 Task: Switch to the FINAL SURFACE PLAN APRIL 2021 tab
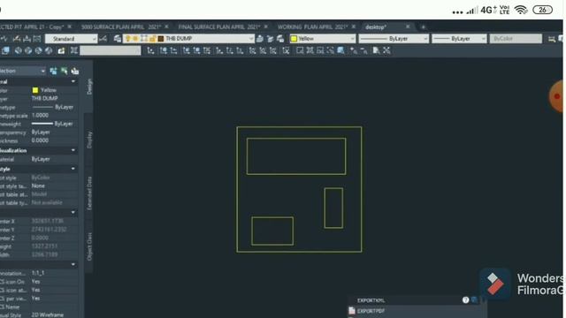coord(219,27)
